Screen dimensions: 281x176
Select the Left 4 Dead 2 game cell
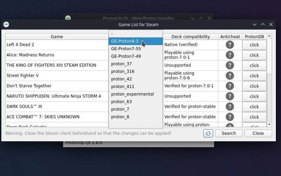pos(57,45)
